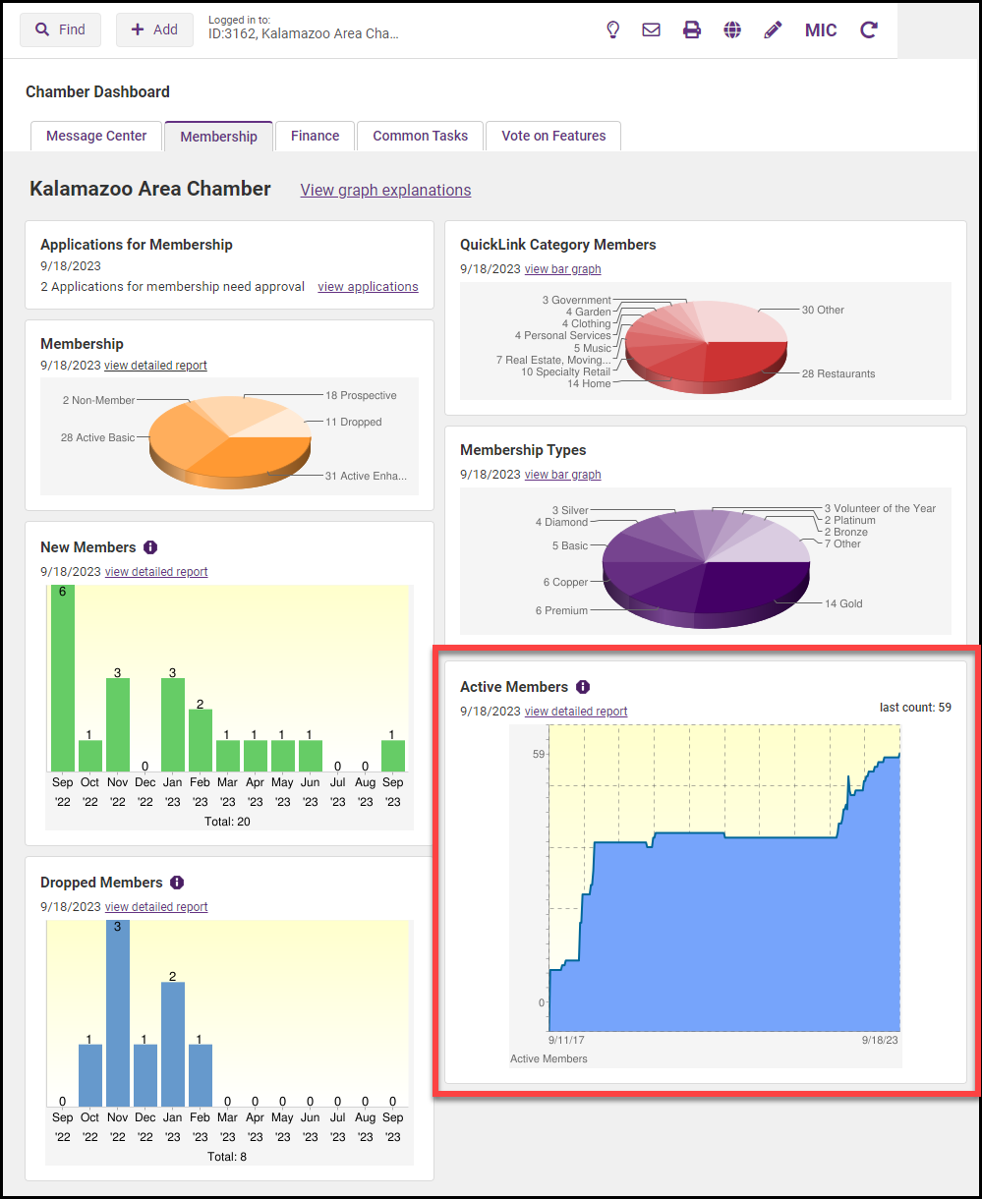Image resolution: width=982 pixels, height=1199 pixels.
Task: Click info icon beside Dropped Members
Action: click(x=177, y=883)
